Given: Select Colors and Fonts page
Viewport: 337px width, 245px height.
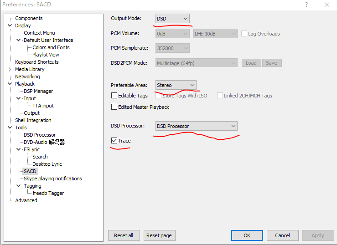Looking at the screenshot, I should click(51, 47).
